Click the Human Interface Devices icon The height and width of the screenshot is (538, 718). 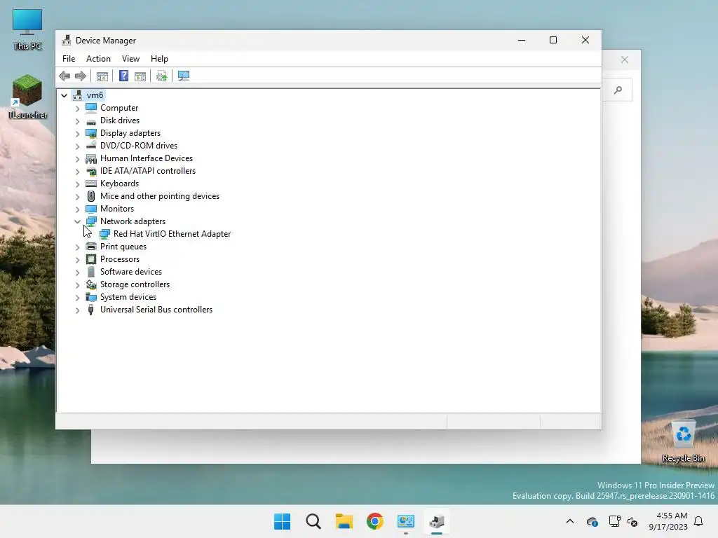91,158
